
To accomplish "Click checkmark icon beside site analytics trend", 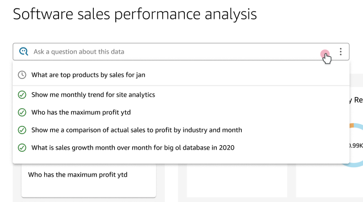I will 22,95.
